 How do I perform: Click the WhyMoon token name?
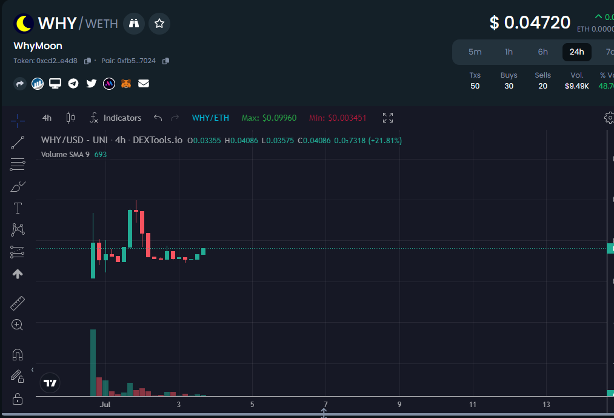pyautogui.click(x=38, y=46)
